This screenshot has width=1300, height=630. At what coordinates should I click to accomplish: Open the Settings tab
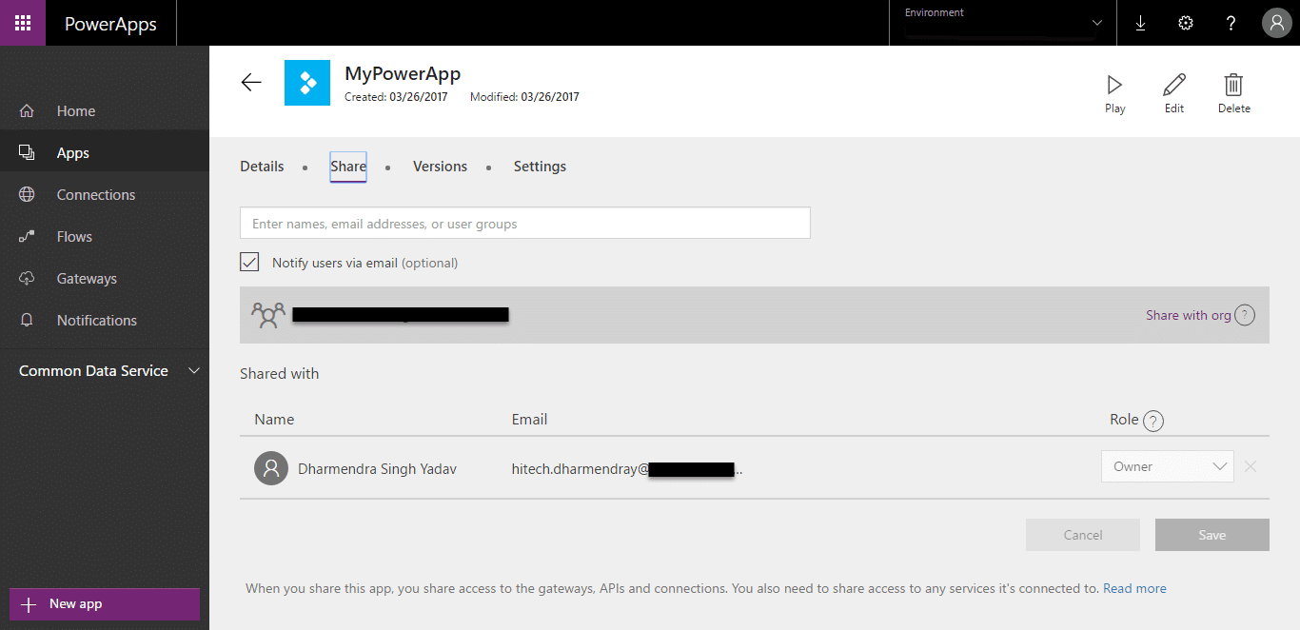540,167
